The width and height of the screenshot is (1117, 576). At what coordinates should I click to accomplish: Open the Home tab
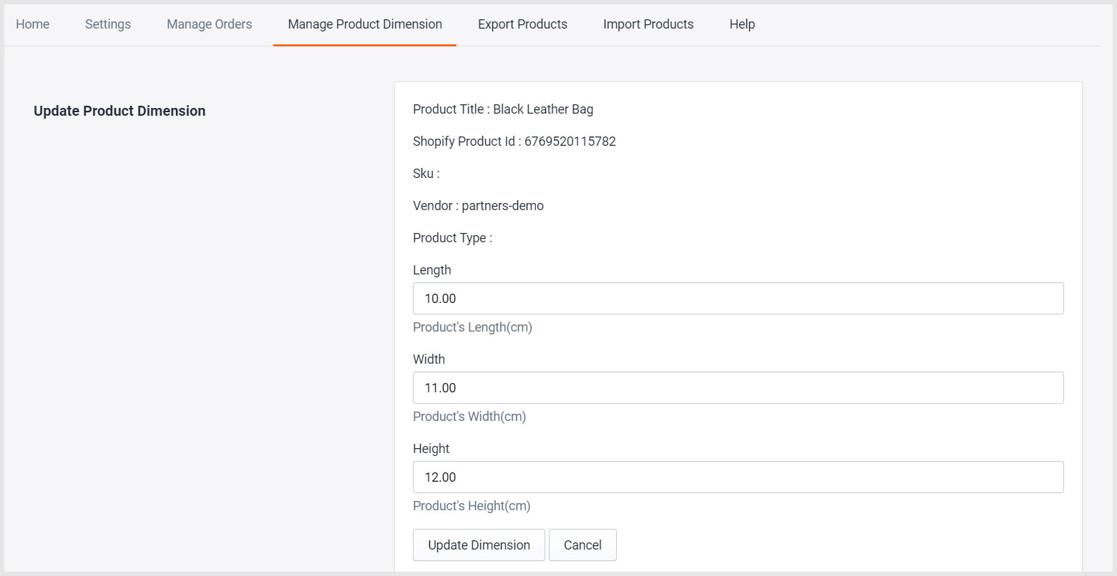point(32,24)
